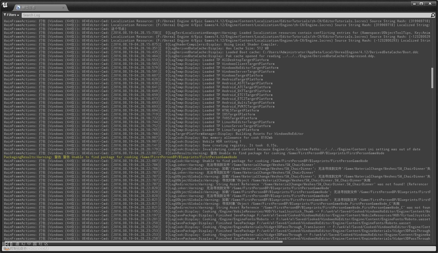Select the log line 'Loaded TP AllDesktopTargetPlatform'
Viewport: 438px width, 253px height.
(x=136, y=60)
